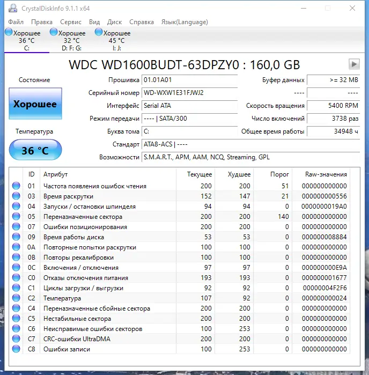Click the Атрибут column header

click(108, 174)
